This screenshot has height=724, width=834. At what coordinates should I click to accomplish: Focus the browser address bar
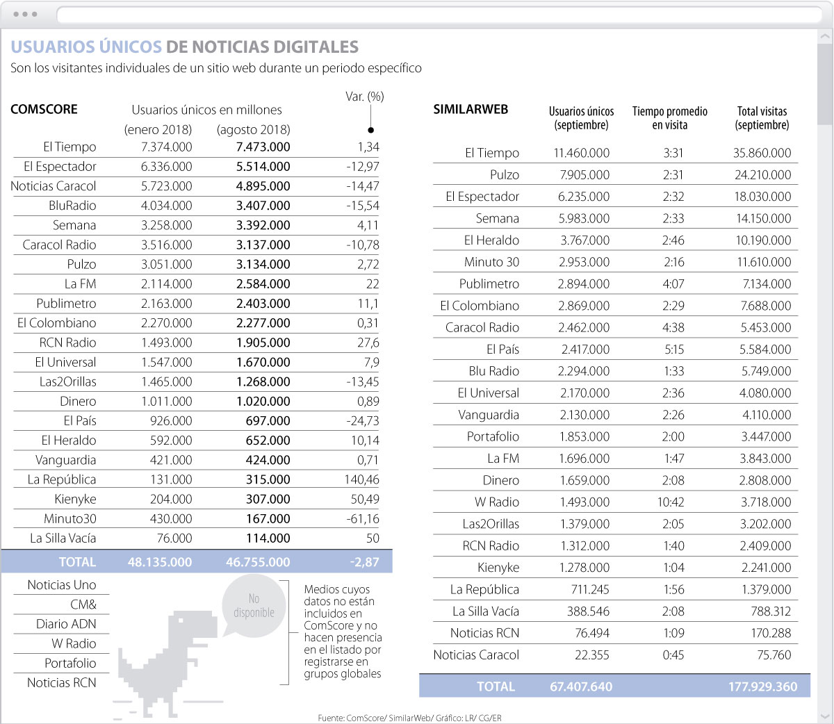(438, 15)
